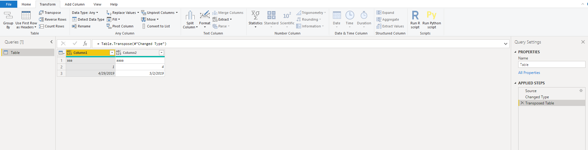The image size is (588, 150).
Task: Click the Standard arithmetic icon
Action: (x=271, y=15)
